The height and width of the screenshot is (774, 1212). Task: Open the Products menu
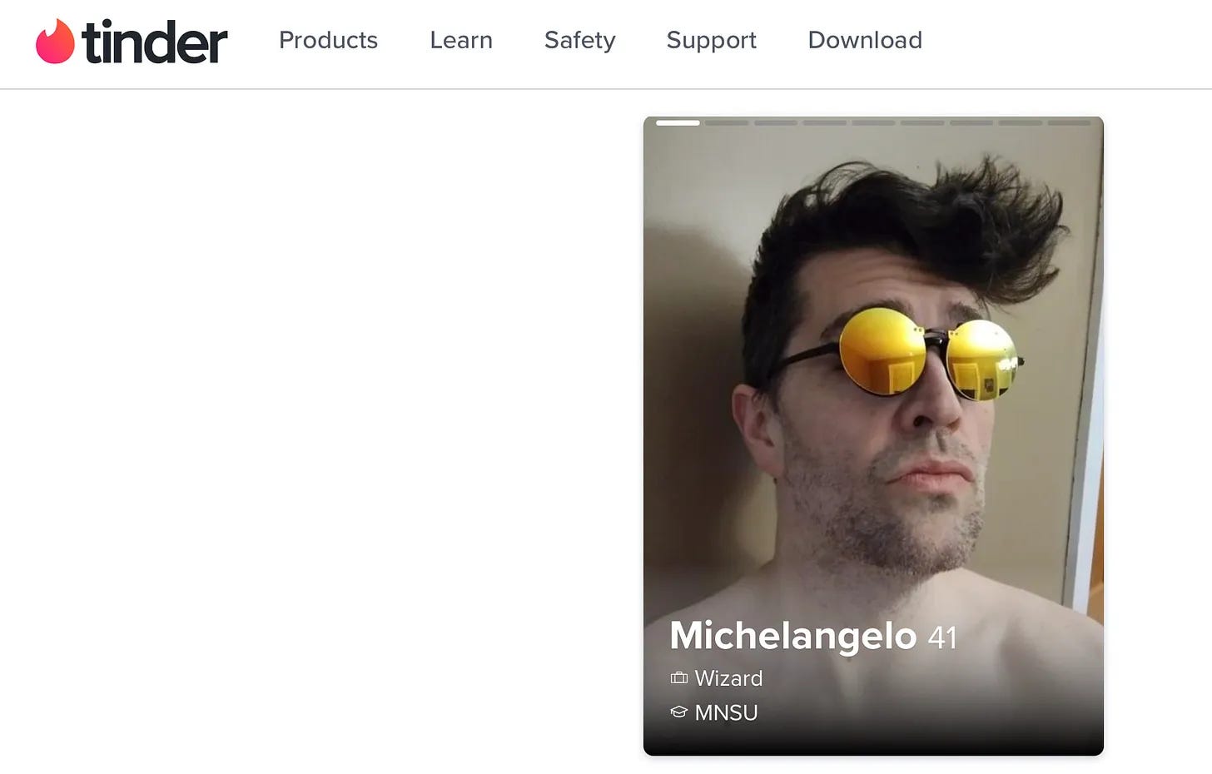[x=328, y=40]
